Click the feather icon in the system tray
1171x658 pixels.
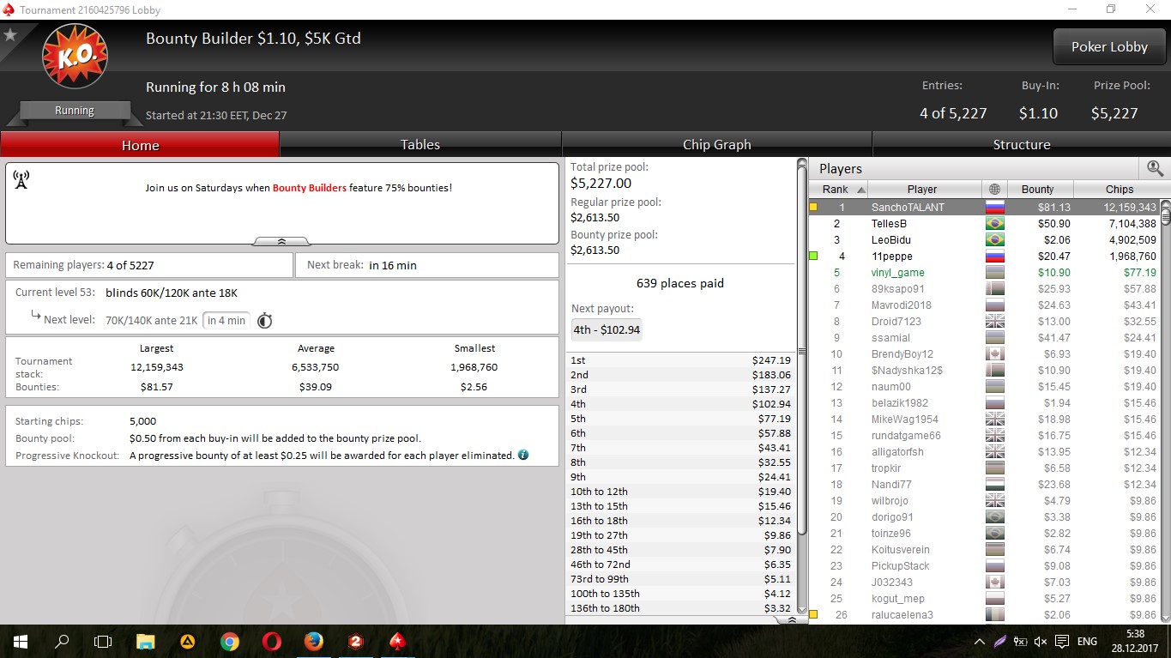pos(999,642)
